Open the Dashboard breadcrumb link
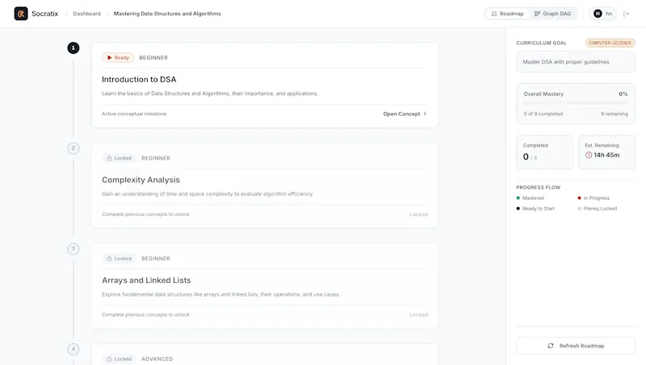 (x=86, y=14)
